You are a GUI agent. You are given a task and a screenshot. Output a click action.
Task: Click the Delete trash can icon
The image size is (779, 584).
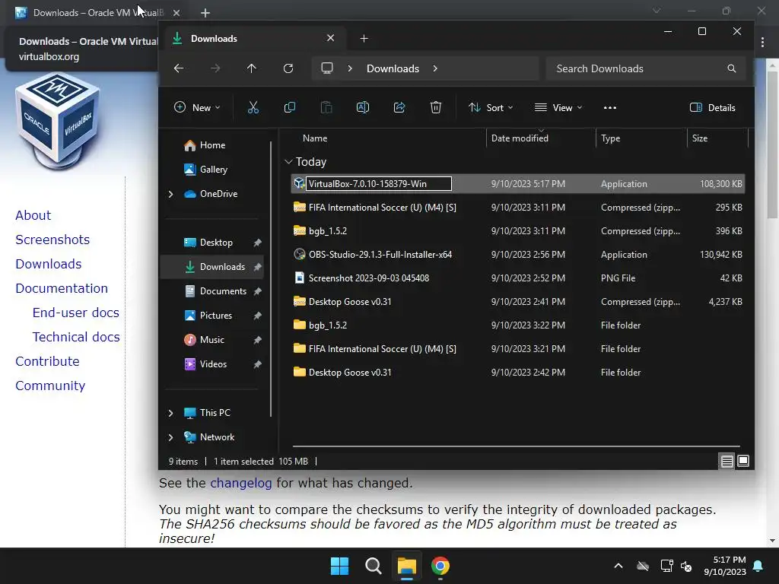click(436, 107)
